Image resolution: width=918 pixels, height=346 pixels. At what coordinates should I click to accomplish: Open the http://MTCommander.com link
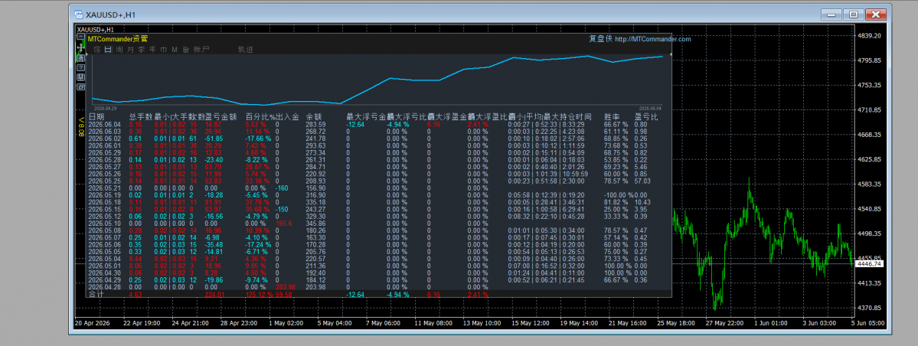coord(653,39)
